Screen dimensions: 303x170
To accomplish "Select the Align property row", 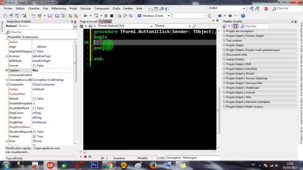I will pos(41,47).
